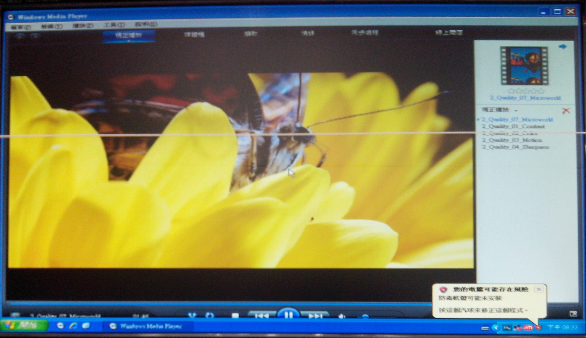The height and width of the screenshot is (338, 586).
Task: Skip to the previous track
Action: click(x=262, y=315)
